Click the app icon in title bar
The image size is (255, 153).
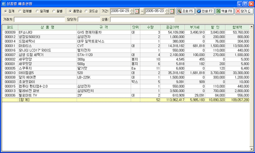(x=3, y=3)
